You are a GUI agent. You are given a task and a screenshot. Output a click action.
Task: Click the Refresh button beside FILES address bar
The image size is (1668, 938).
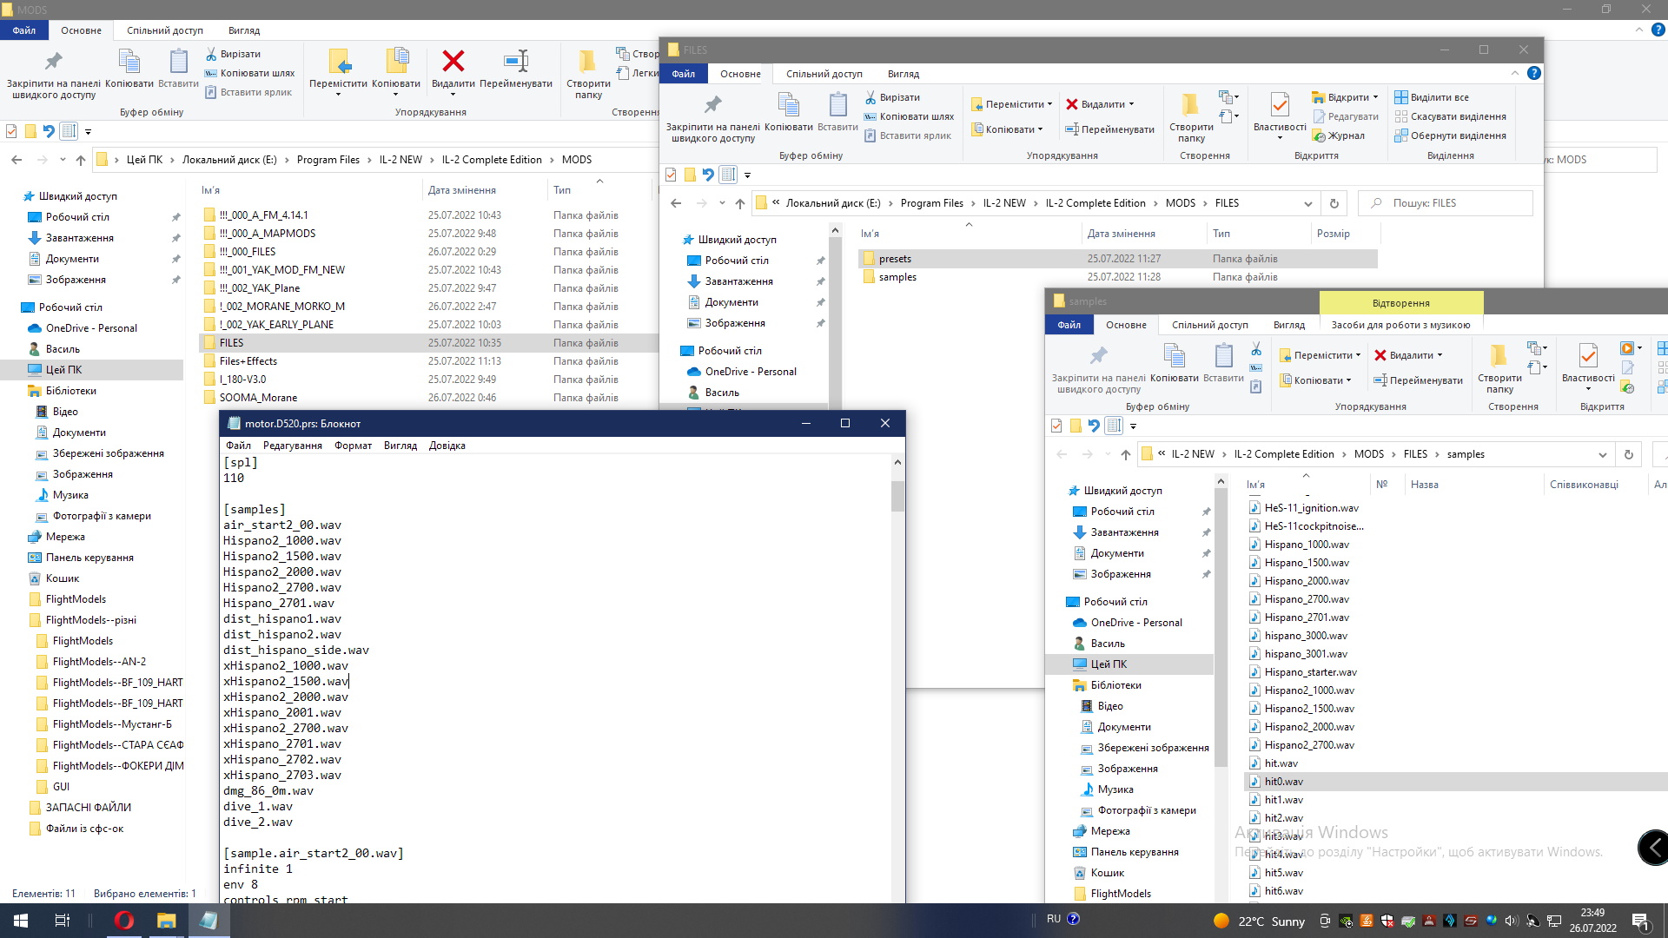[x=1334, y=203]
